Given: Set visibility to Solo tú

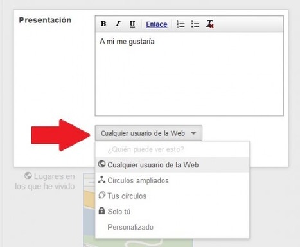Looking at the screenshot, I should pyautogui.click(x=172, y=212).
